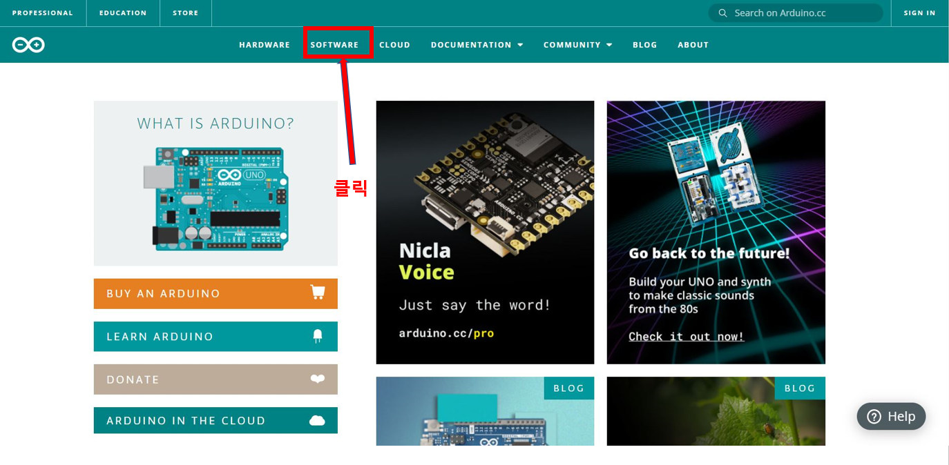Screen dimensions: 949x465
Task: Open the Hardware menu item
Action: [265, 45]
